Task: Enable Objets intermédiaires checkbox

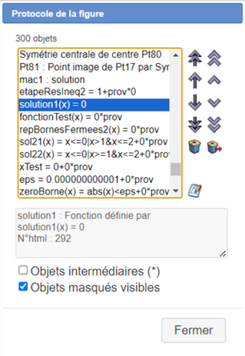Action: point(23,271)
